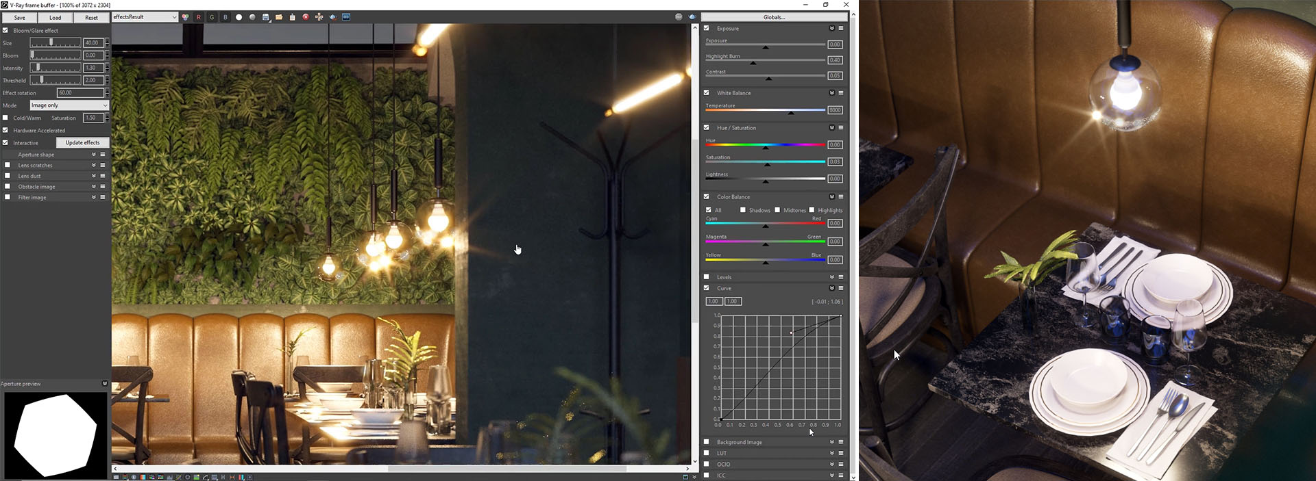Toggle the green channel view button

click(212, 17)
